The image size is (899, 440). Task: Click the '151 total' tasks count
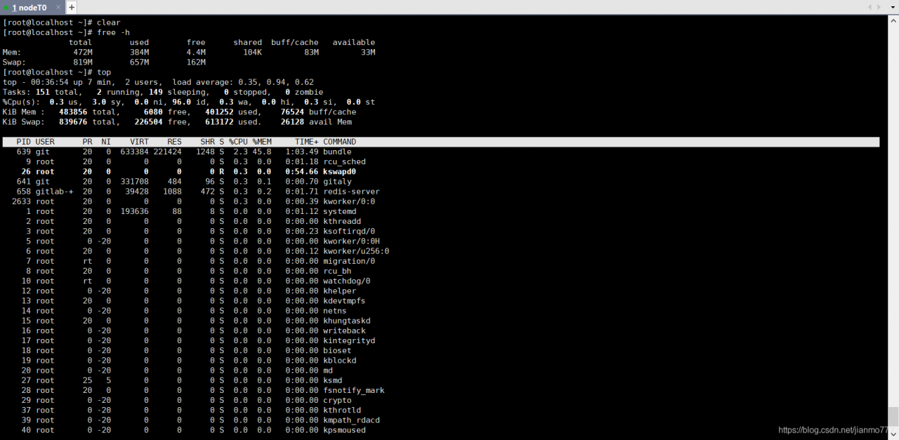57,92
